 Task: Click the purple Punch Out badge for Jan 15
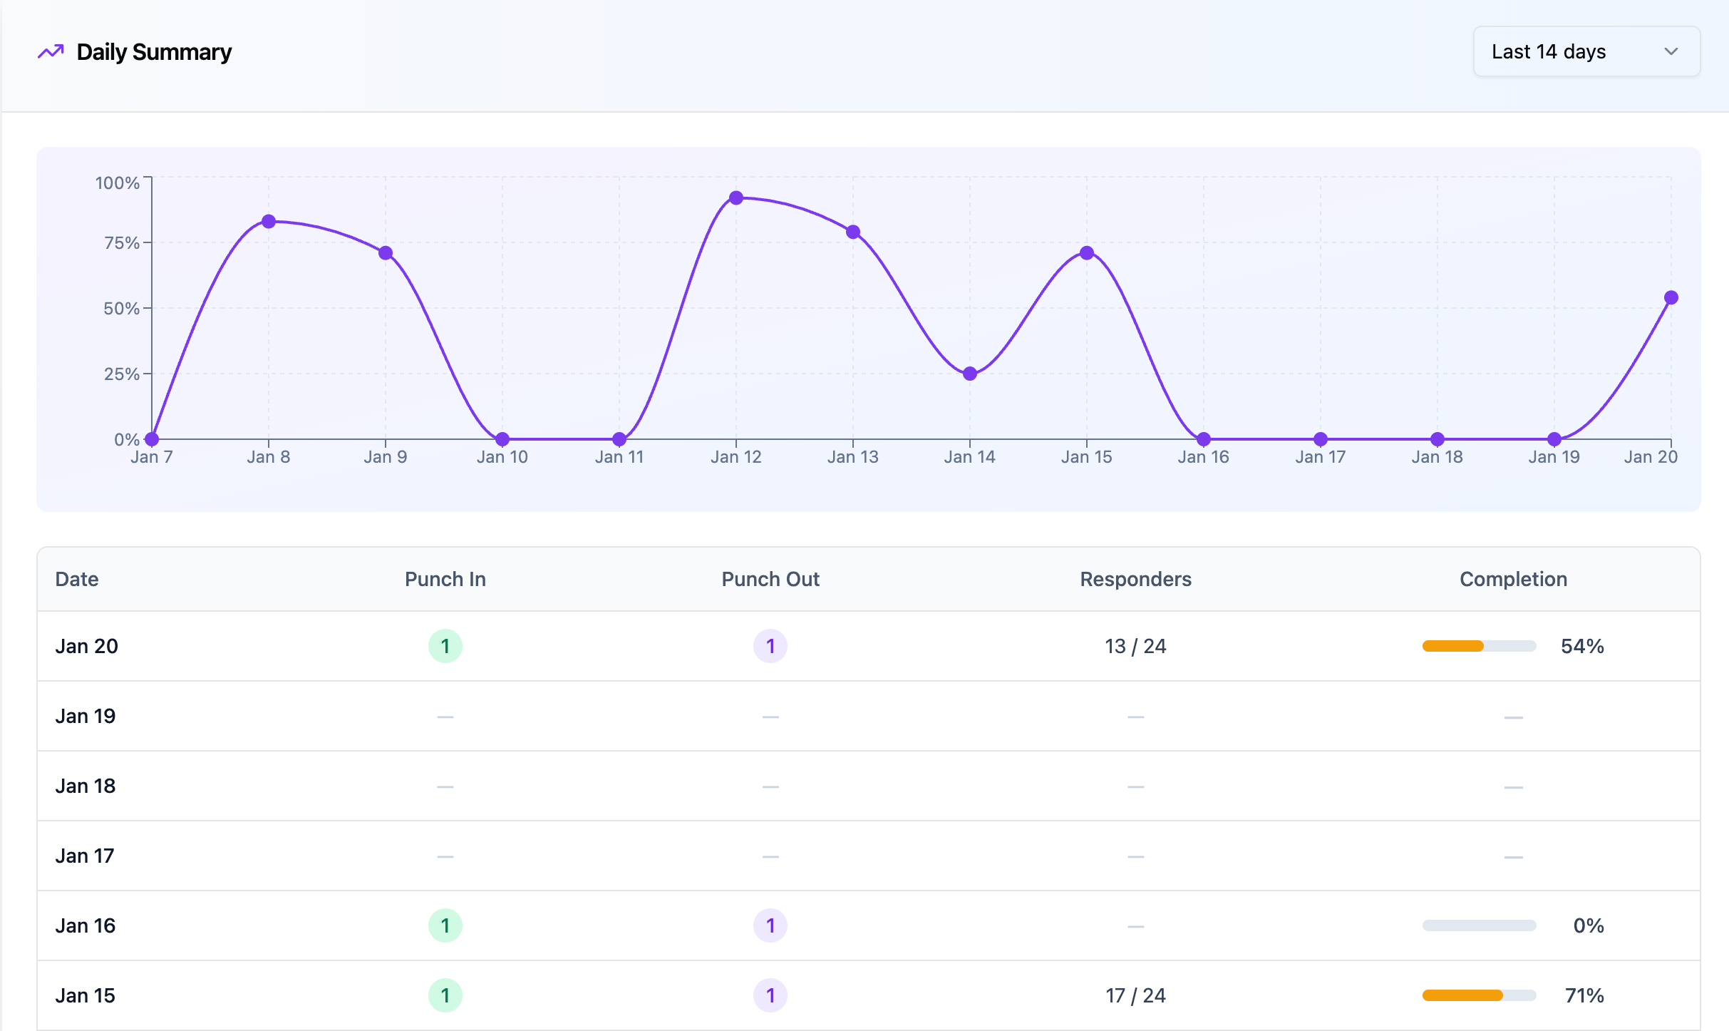(770, 995)
